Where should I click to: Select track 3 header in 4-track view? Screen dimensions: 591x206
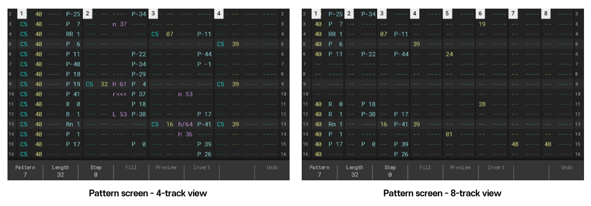coord(153,14)
